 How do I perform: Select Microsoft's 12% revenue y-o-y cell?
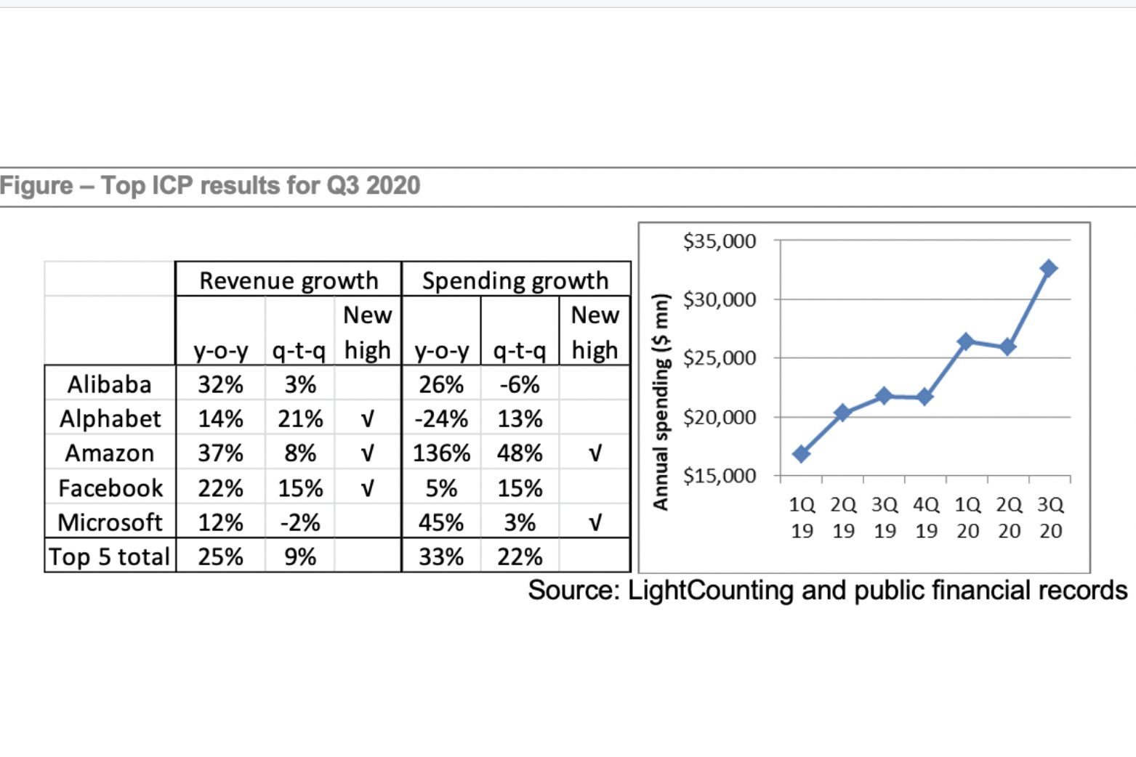220,522
